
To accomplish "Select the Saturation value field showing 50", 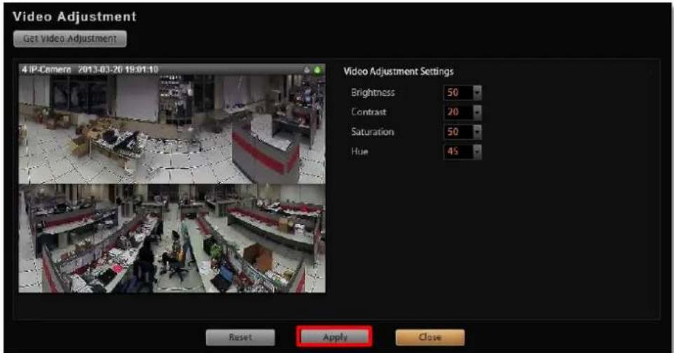I will pos(458,132).
